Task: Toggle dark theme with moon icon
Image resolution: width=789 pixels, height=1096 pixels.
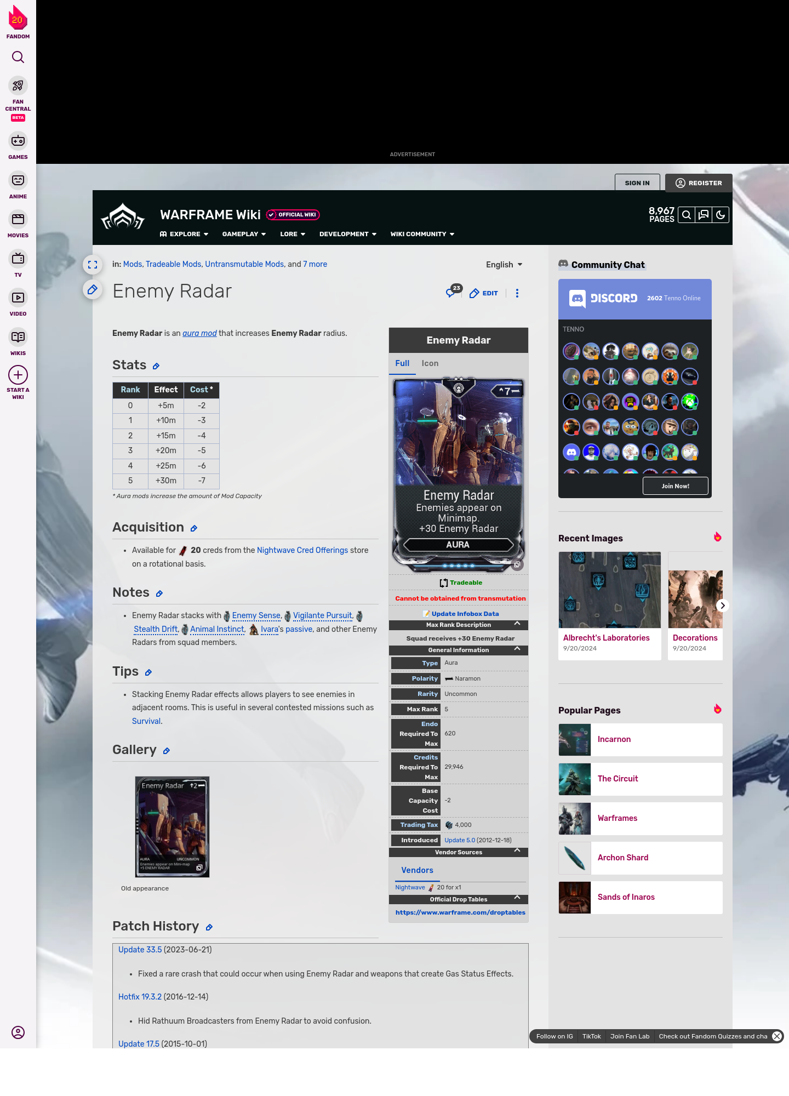Action: click(721, 215)
